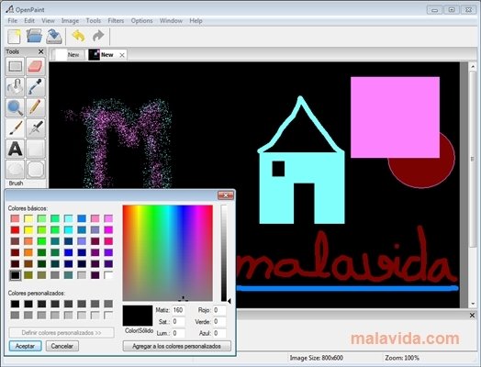Image resolution: width=481 pixels, height=367 pixels.
Task: Open the File menu
Action: 12,21
